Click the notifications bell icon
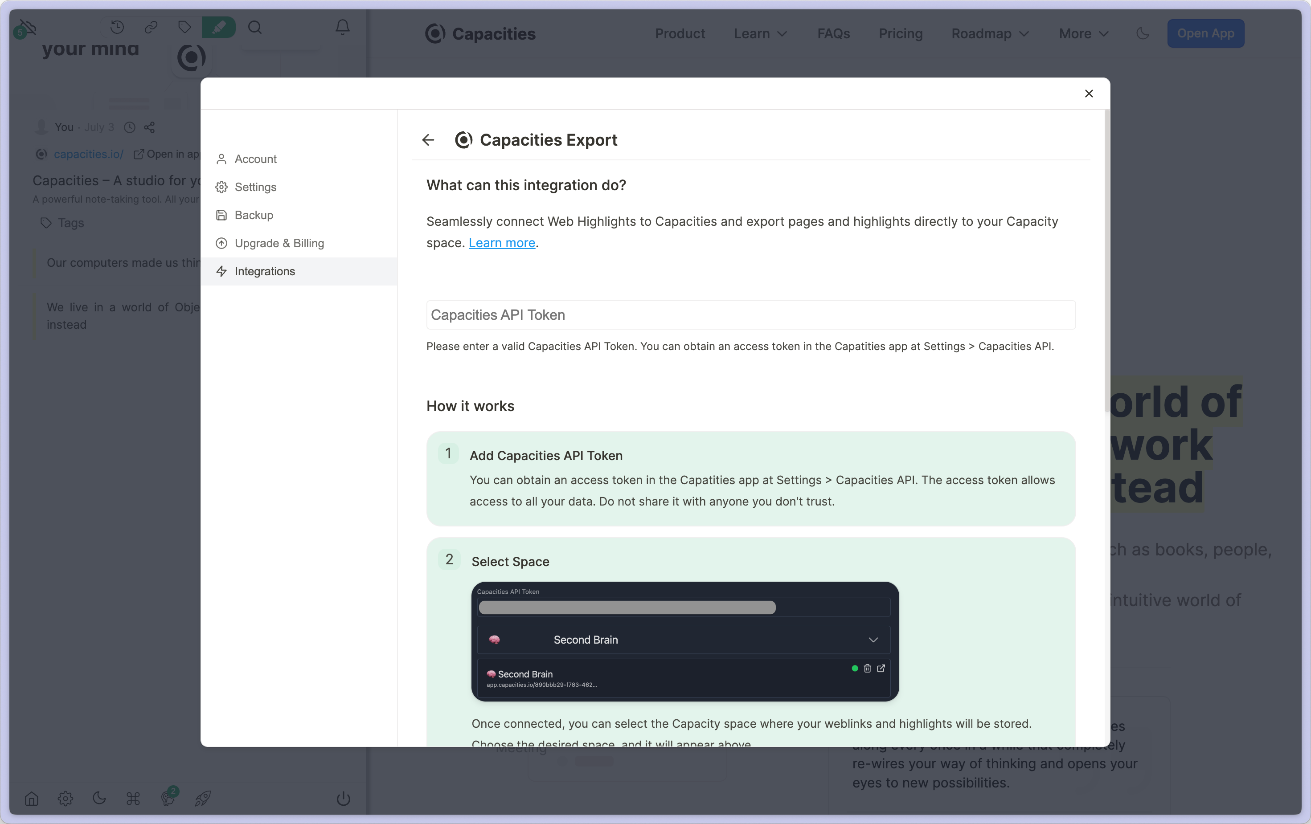Screen dimensions: 1311x824 (342, 27)
